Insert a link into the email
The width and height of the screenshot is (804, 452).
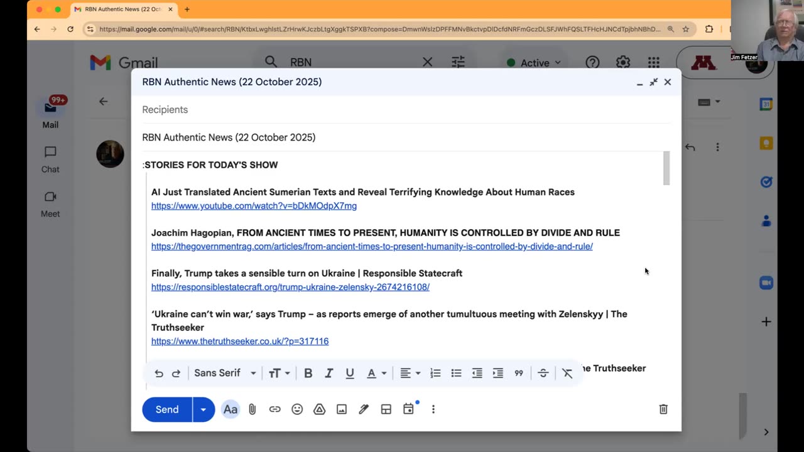274,409
